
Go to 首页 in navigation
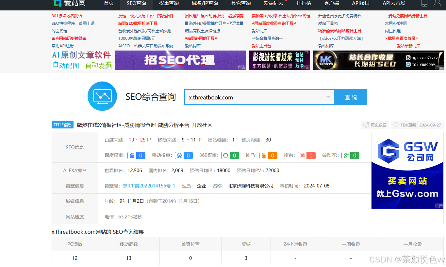coord(109,3)
